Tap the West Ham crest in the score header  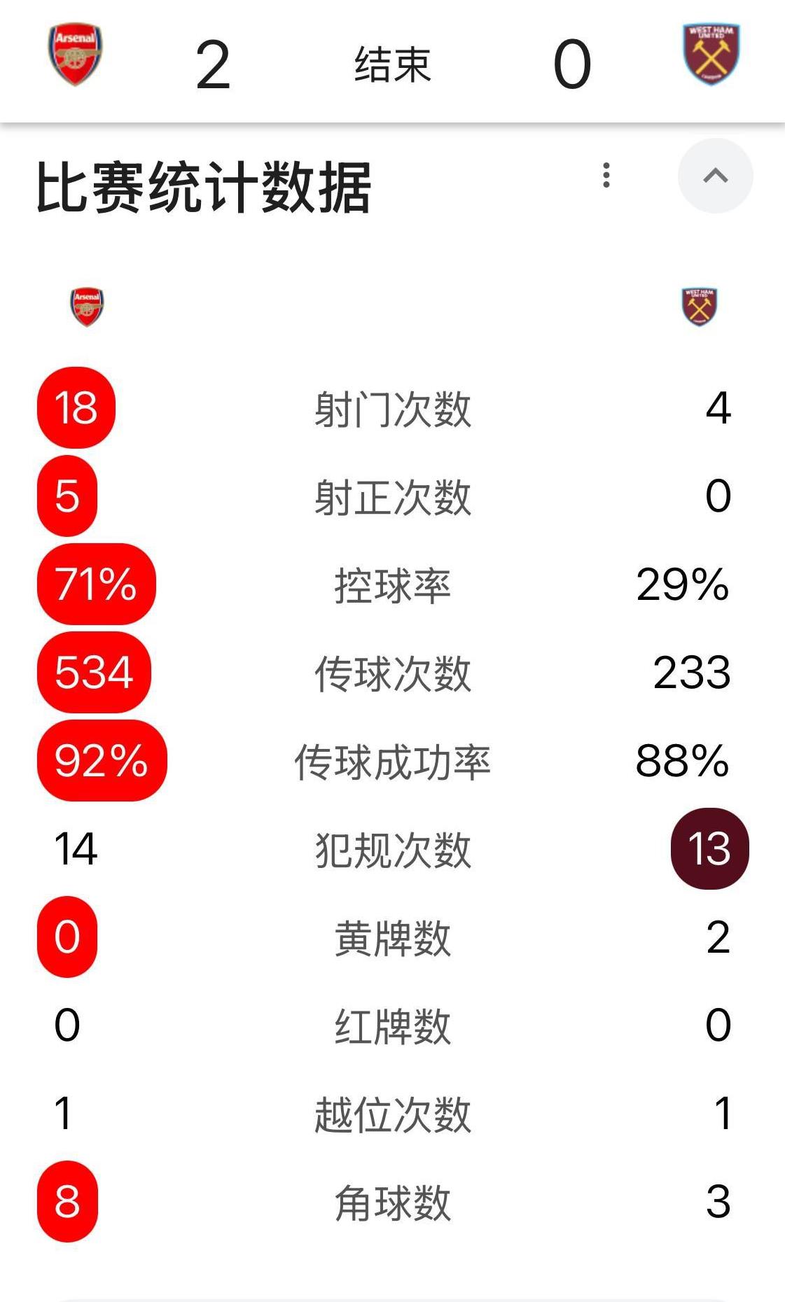tap(711, 55)
